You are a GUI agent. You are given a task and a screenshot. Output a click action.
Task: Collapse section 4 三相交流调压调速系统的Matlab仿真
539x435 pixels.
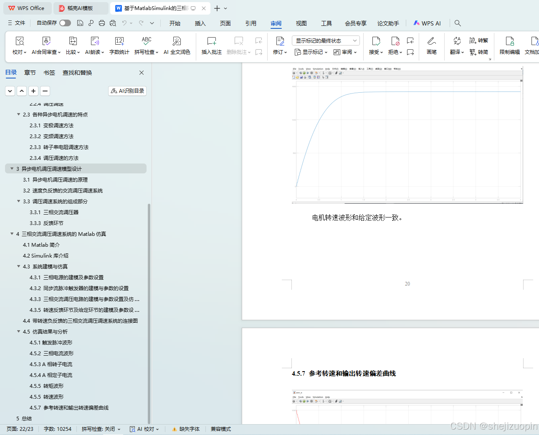12,234
